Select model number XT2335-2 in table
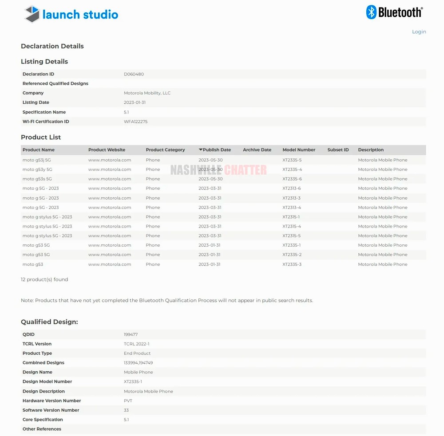 pos(292,255)
